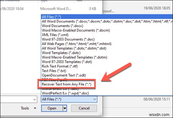Screen dimensions: 173x118
Task: Select the Microsoft Word D... file row
Action: pyautogui.click(x=49, y=9)
